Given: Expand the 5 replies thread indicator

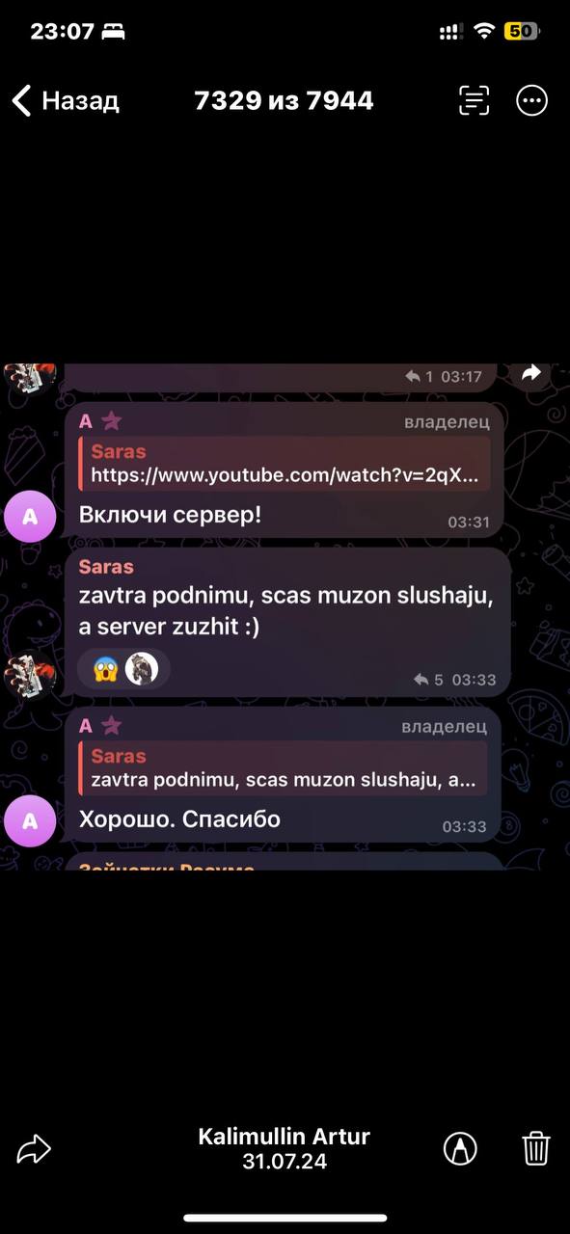Looking at the screenshot, I should (x=428, y=680).
